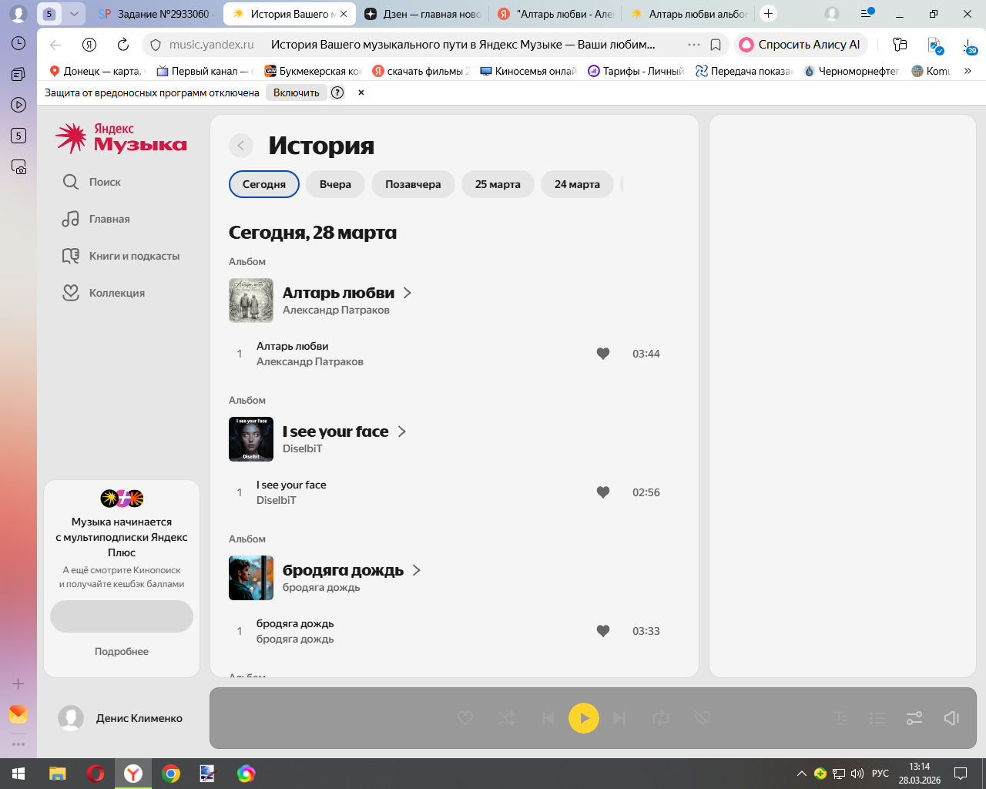Open Денис Клименко profile
This screenshot has height=789, width=986.
pos(120,718)
